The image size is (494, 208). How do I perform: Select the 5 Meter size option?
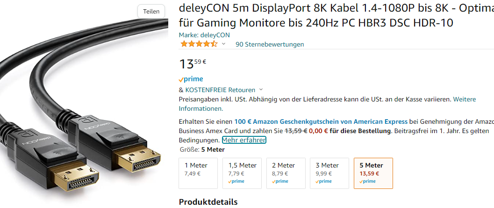pyautogui.click(x=373, y=173)
